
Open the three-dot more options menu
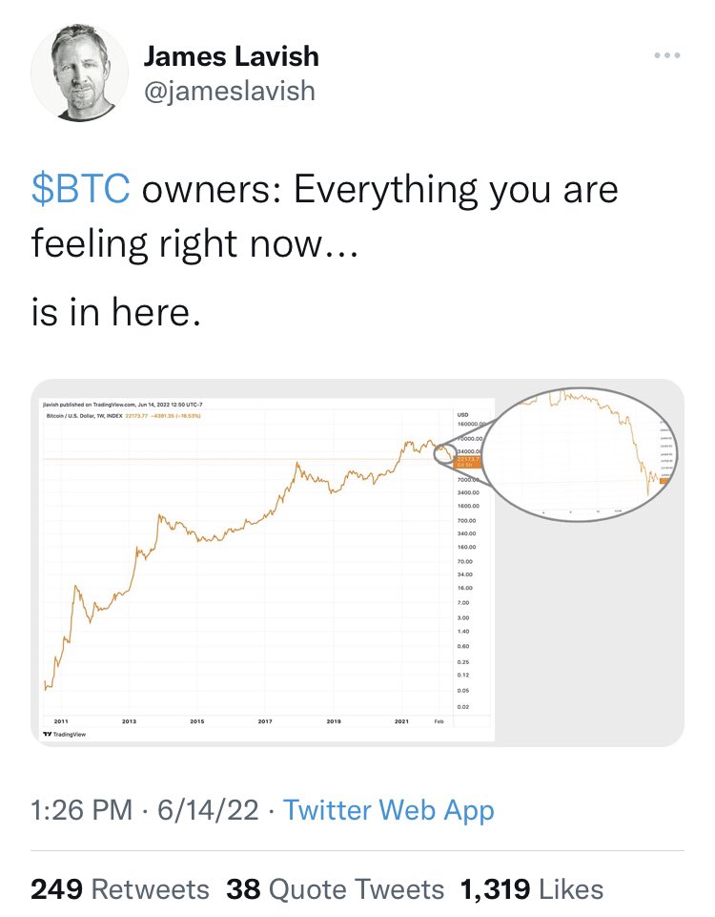click(667, 55)
